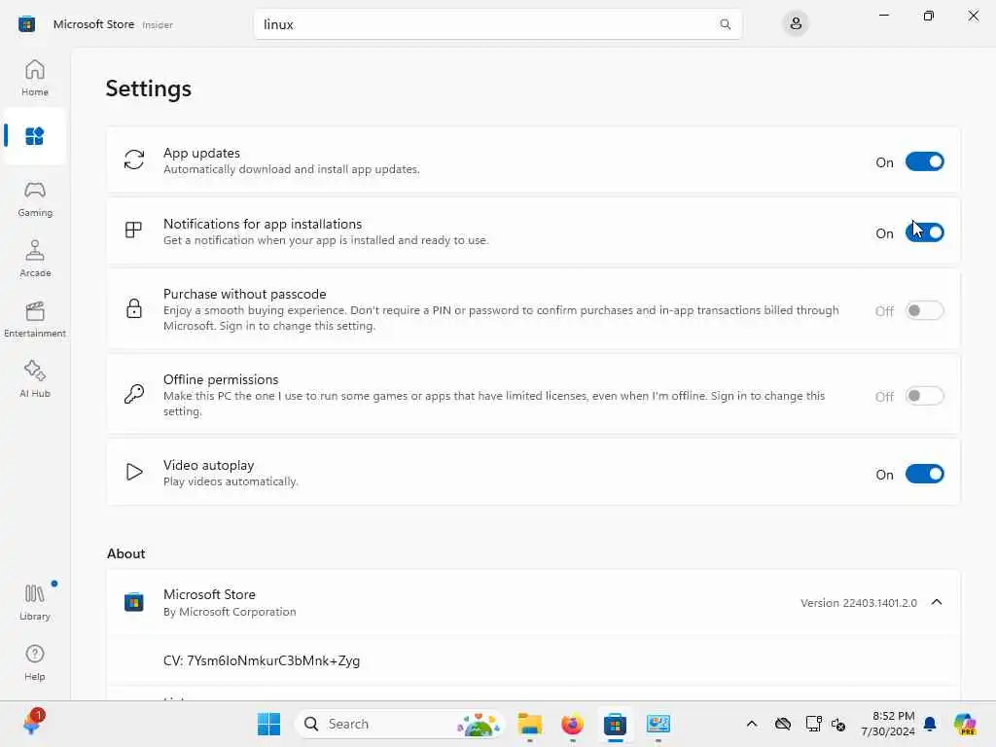Click the taskbar Search box
The width and height of the screenshot is (996, 747).
click(x=399, y=724)
